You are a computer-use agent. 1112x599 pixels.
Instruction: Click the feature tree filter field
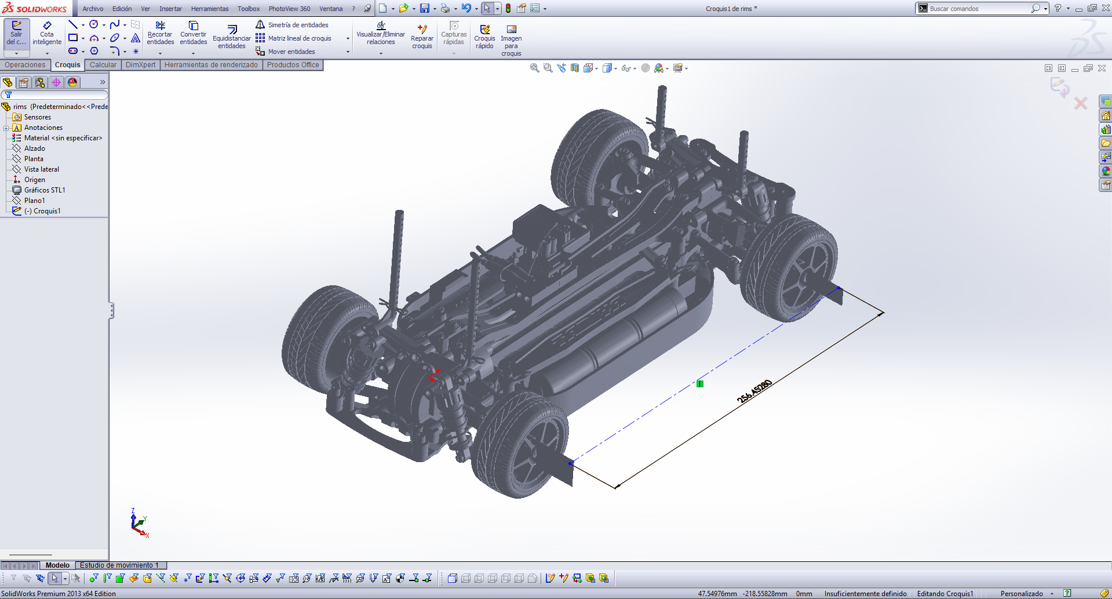[x=54, y=95]
